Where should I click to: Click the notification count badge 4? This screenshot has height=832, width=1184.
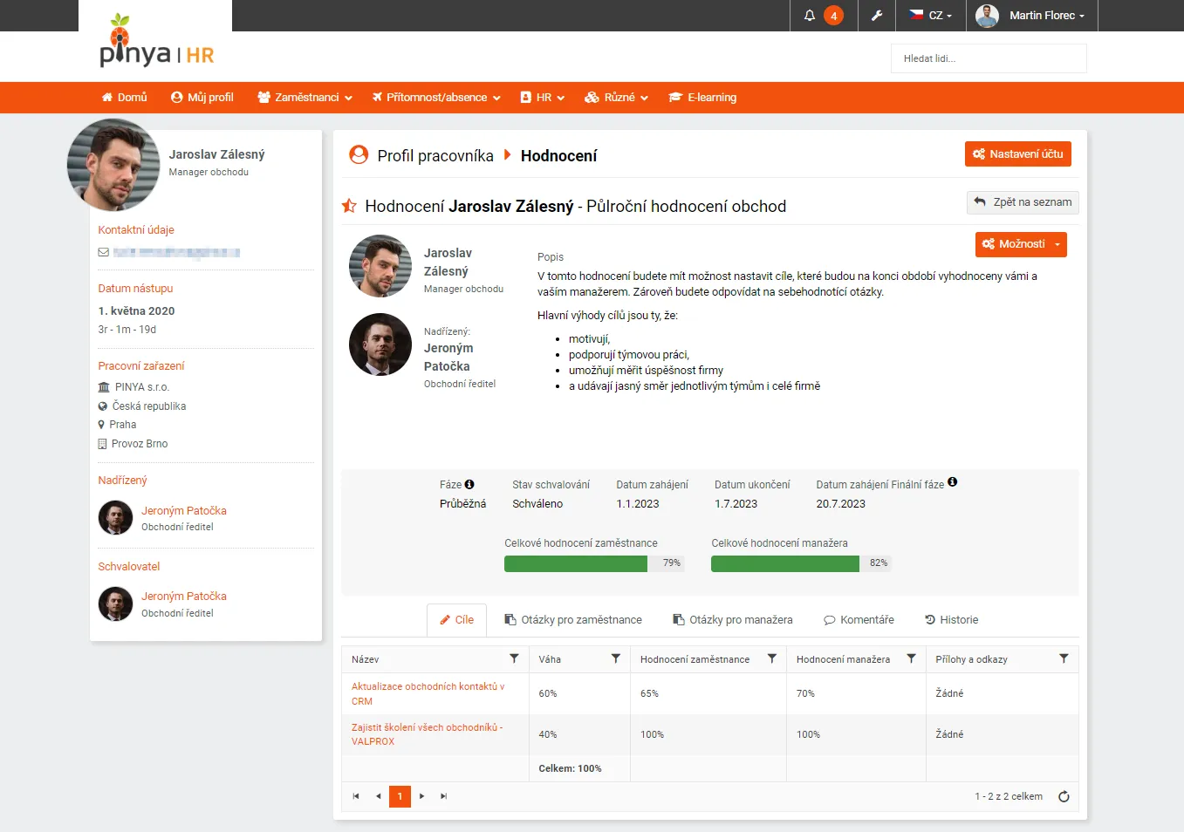pyautogui.click(x=833, y=16)
